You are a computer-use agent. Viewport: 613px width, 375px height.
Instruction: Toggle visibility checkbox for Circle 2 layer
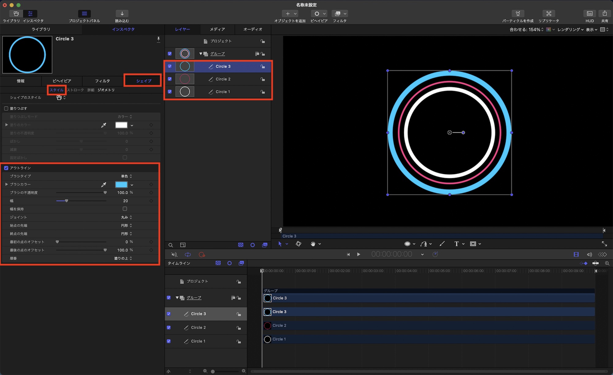click(x=170, y=79)
